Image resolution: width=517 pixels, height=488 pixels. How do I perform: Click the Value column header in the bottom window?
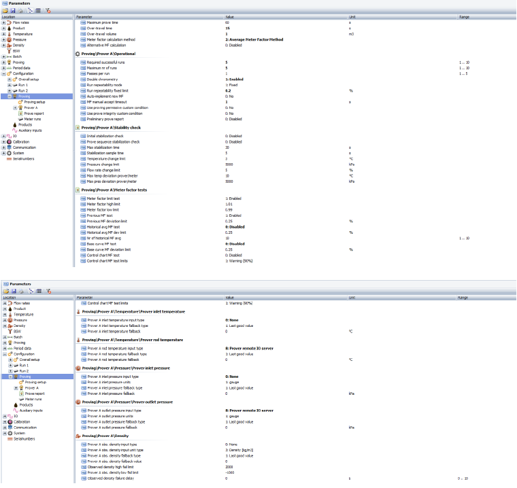(x=286, y=298)
